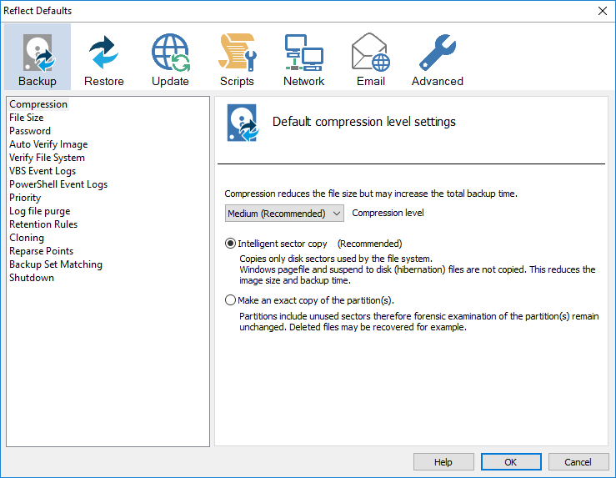Open Auto Verify Image settings

(48, 144)
